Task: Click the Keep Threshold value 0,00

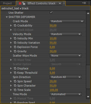Action: point(52,73)
